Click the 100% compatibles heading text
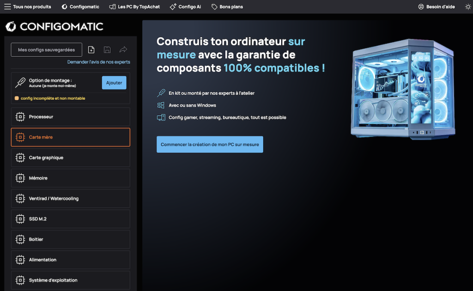This screenshot has width=473, height=291. (x=274, y=68)
